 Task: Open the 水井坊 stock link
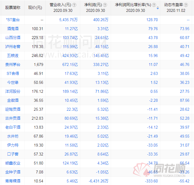click(x=13, y=136)
